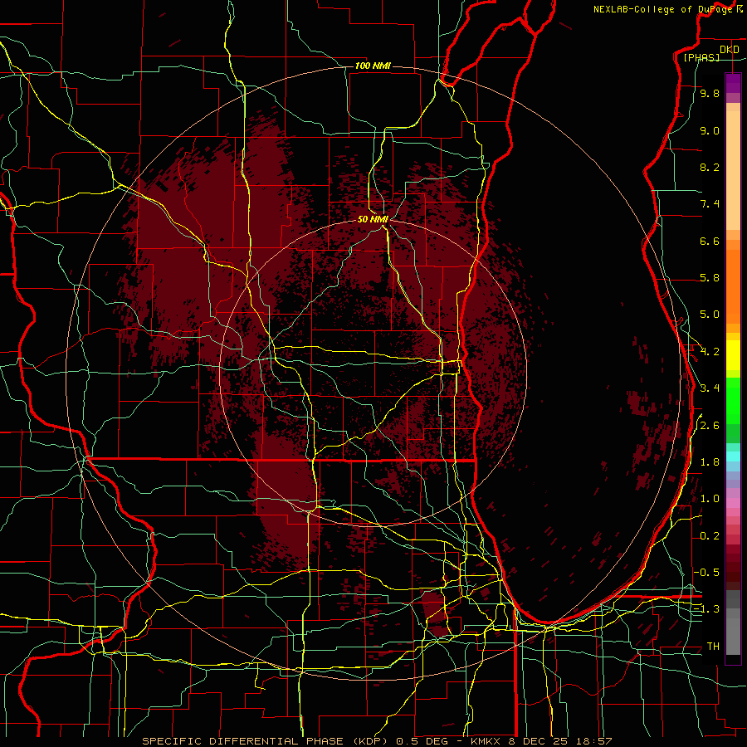Select the 4.2 scale label
This screenshot has width=747, height=747.
(x=710, y=352)
